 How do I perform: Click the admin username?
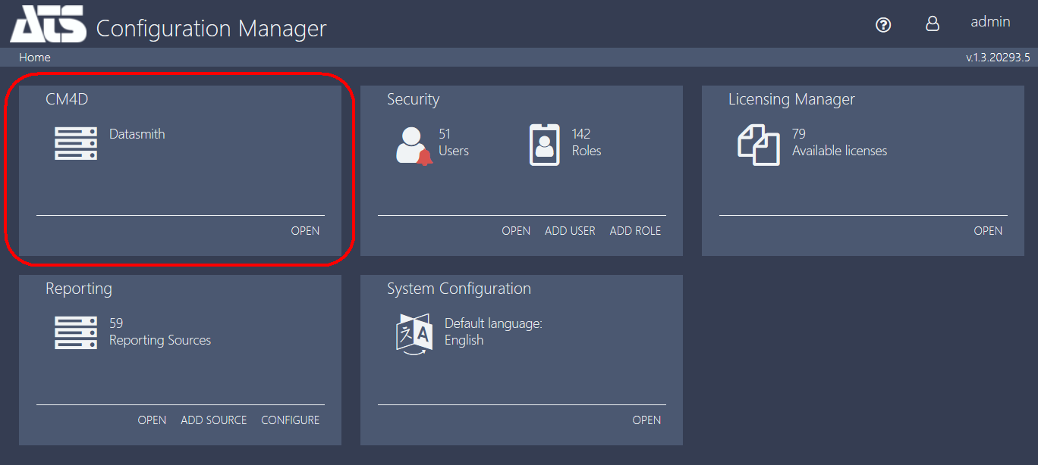pos(990,22)
